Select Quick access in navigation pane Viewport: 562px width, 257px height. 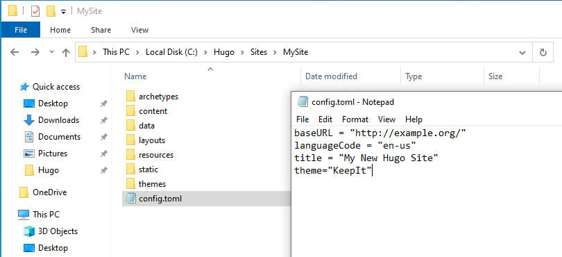[x=56, y=87]
